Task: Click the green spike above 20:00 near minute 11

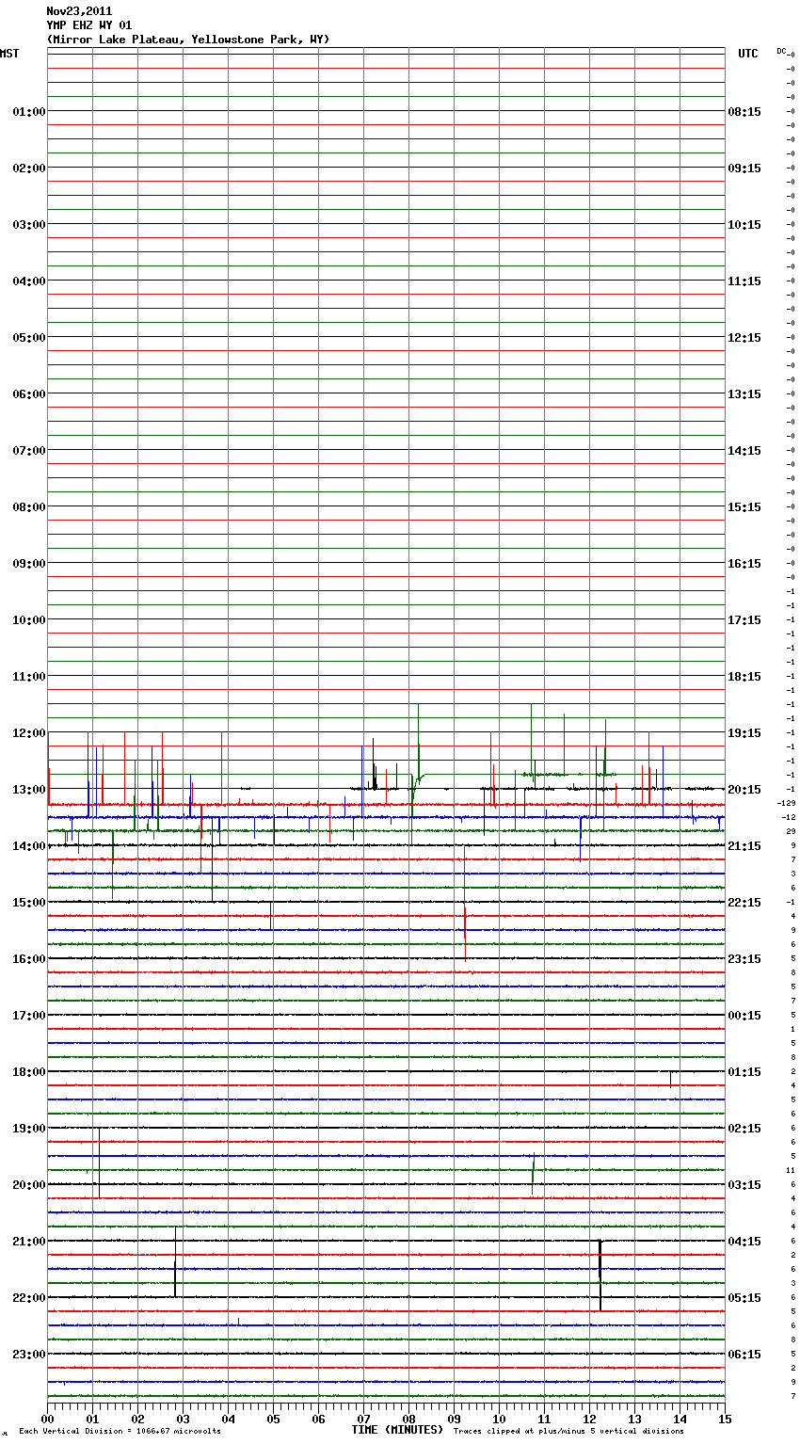Action: (x=533, y=1173)
